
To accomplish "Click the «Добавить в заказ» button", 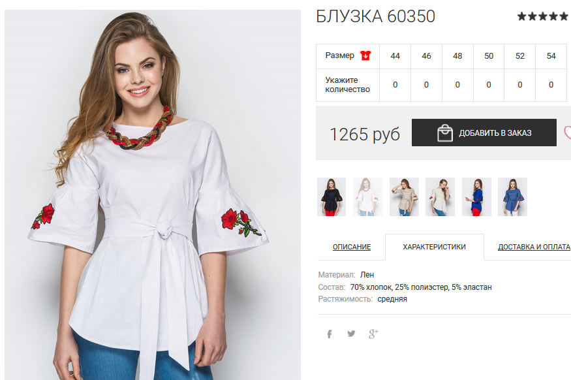I will [484, 133].
